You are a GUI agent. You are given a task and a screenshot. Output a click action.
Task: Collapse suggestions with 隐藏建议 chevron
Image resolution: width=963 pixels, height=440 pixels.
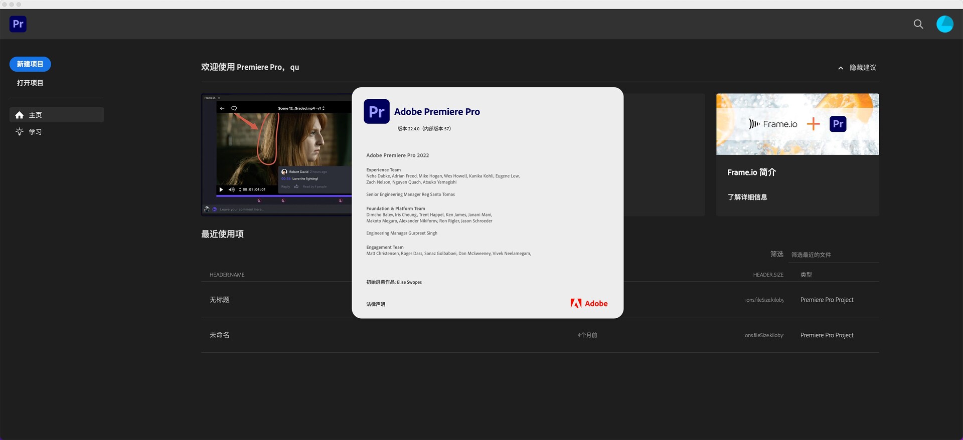click(841, 68)
